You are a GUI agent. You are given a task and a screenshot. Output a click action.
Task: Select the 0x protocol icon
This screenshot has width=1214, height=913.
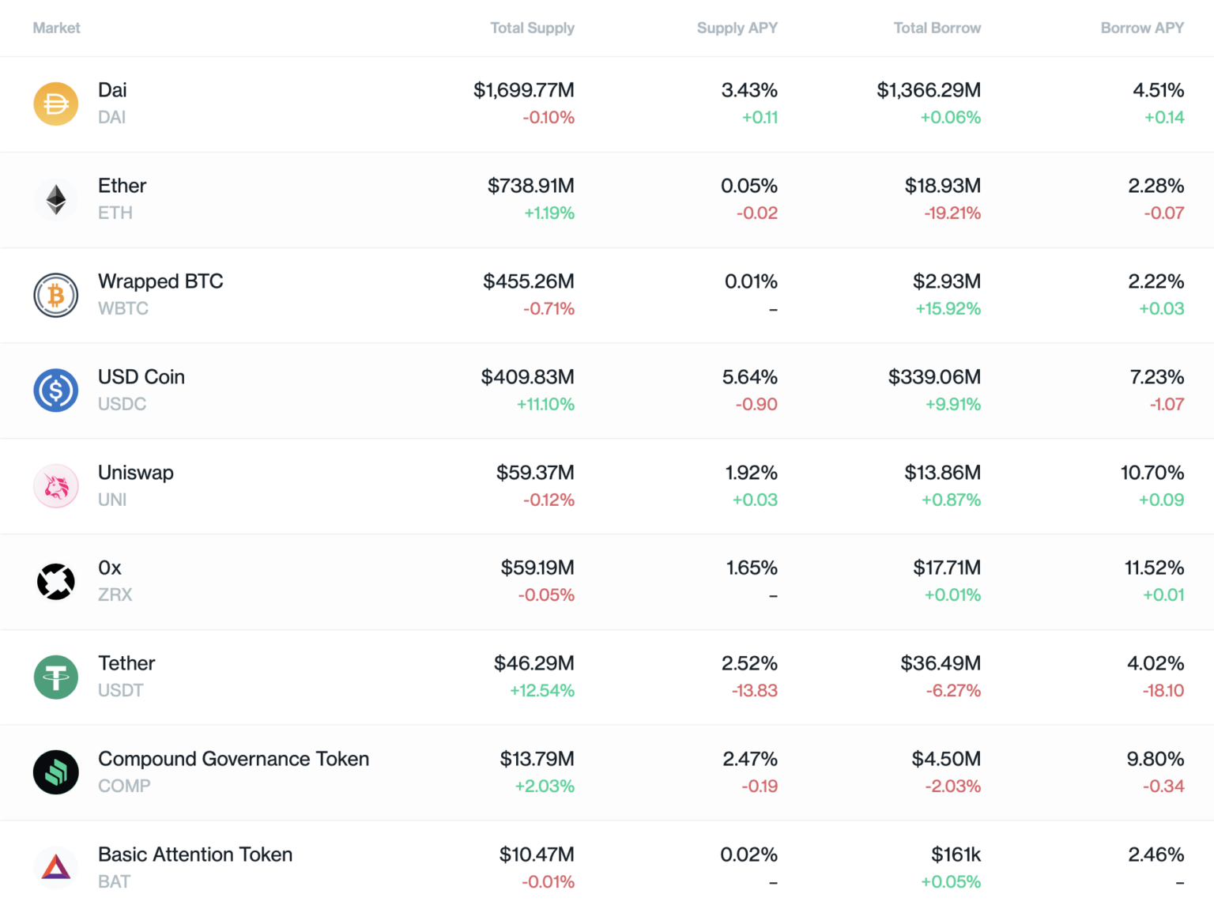click(x=56, y=581)
